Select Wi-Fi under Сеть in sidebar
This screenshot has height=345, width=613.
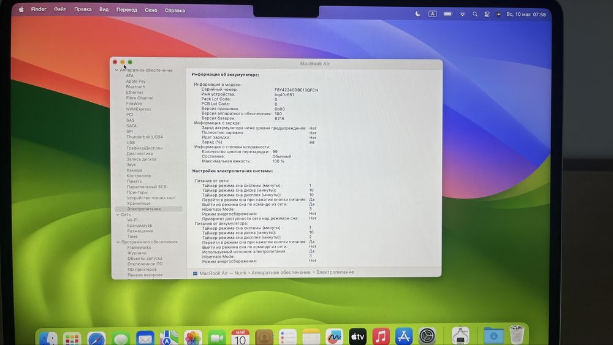point(132,220)
